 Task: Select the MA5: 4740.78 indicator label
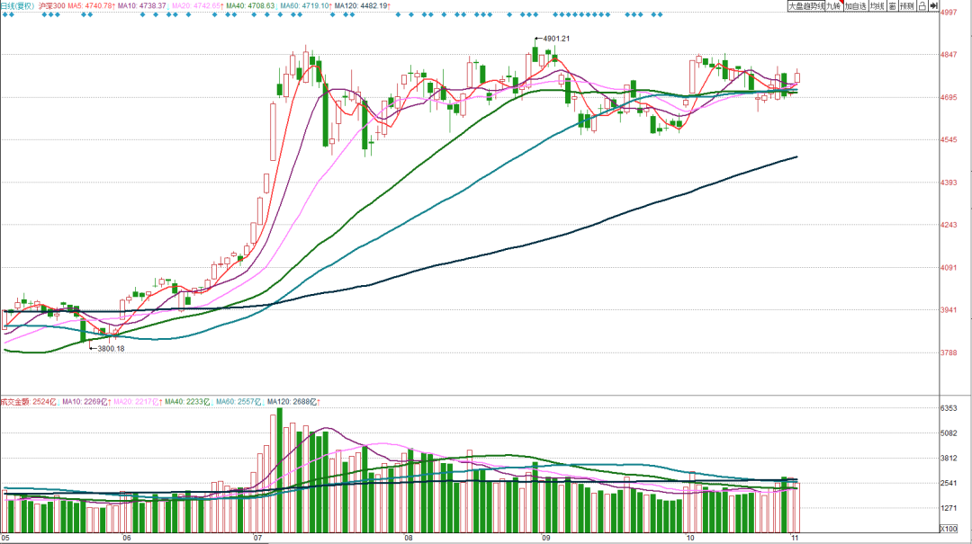(91, 5)
